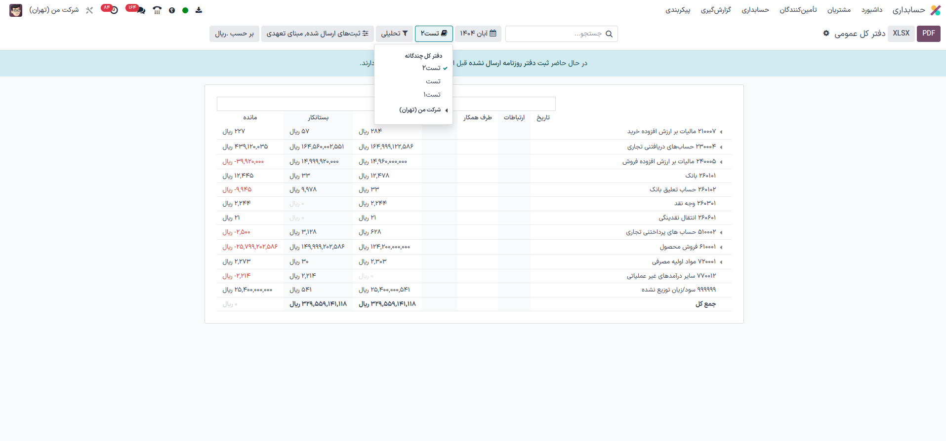Open the 'گزارش‌گیری' reporting menu

(716, 10)
